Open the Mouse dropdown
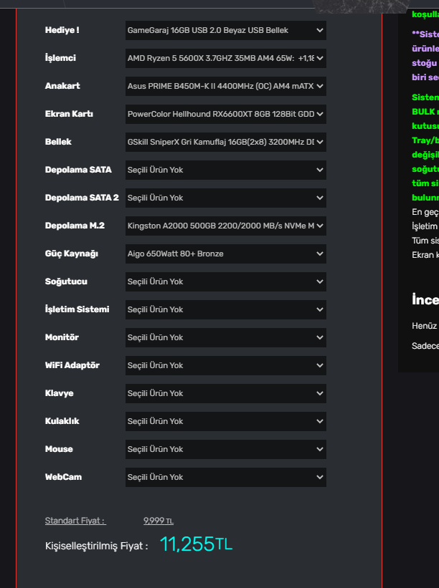The image size is (439, 588). point(226,449)
